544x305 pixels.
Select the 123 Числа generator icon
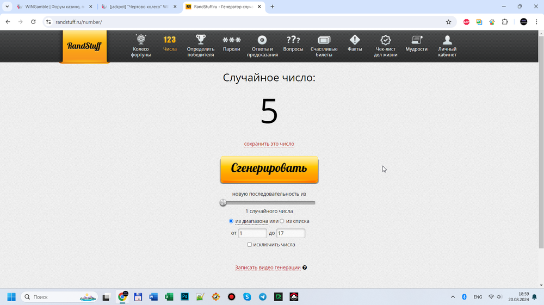coord(170,40)
